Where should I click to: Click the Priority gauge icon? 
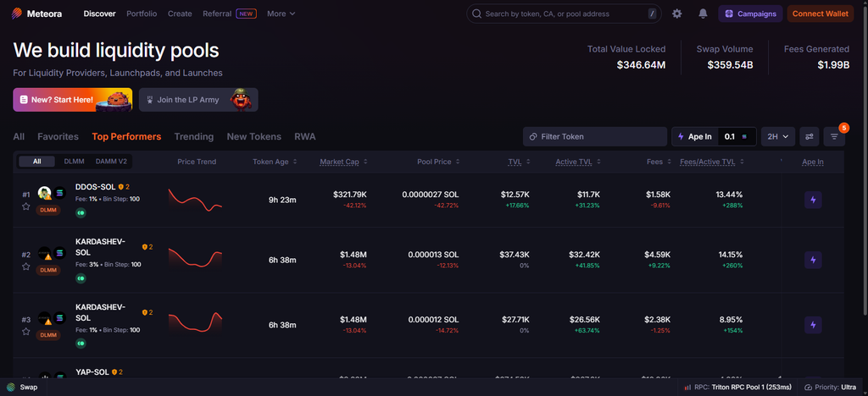[x=808, y=388]
